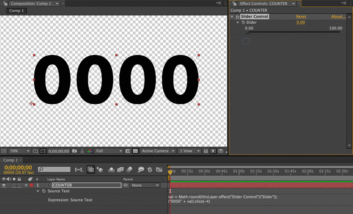The height and width of the screenshot is (214, 353).
Task: Click the Slider handle at 0.00
Action: [248, 32]
